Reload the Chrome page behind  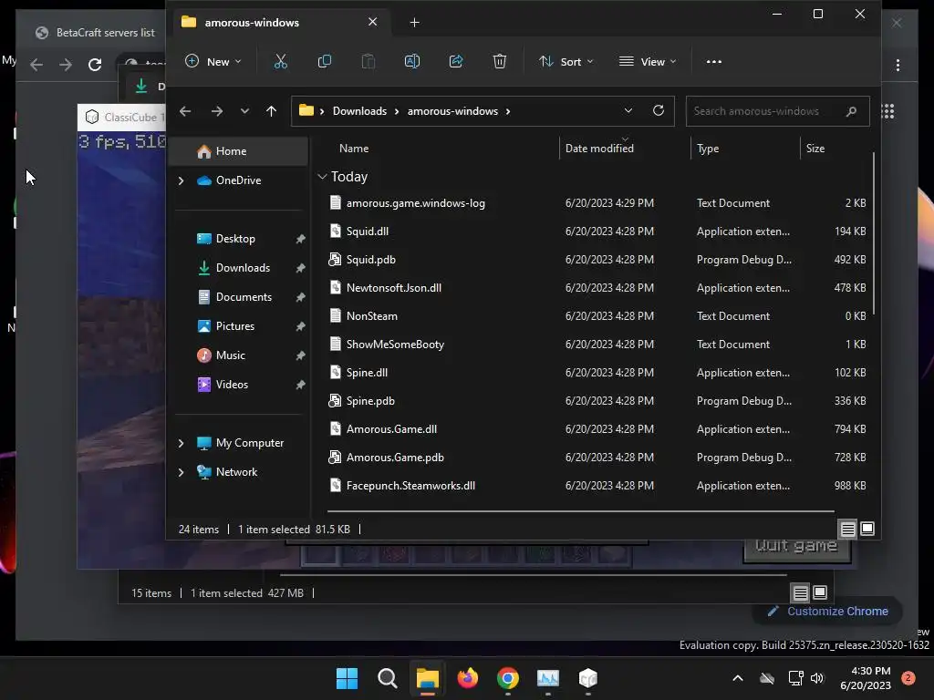pos(95,65)
